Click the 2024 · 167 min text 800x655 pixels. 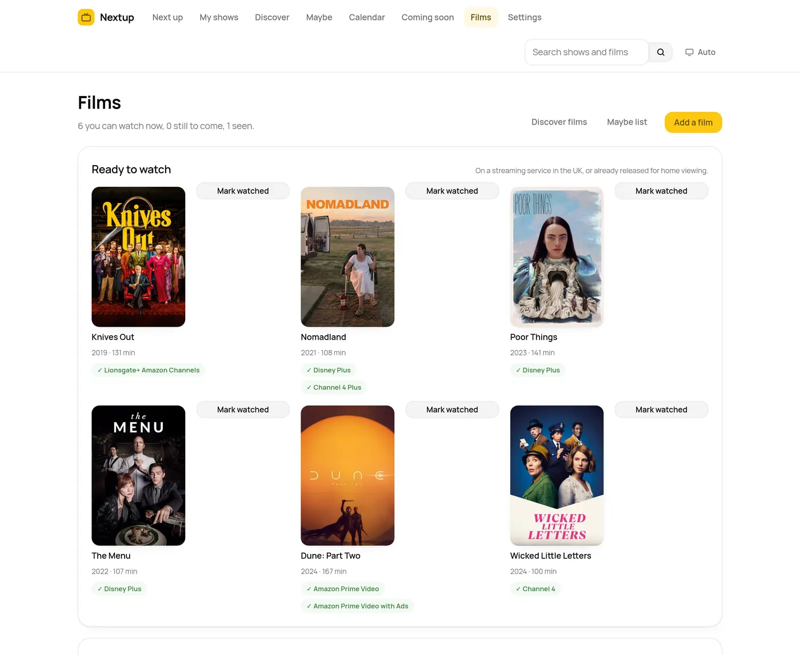pyautogui.click(x=324, y=572)
